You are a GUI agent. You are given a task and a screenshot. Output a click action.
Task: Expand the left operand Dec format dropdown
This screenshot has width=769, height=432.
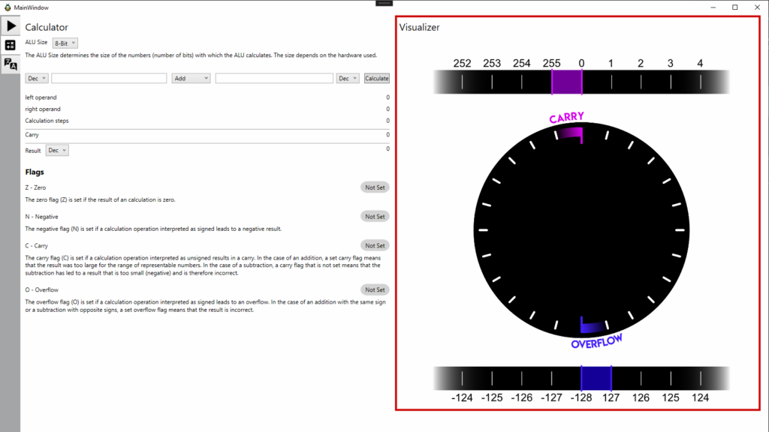[x=37, y=78]
